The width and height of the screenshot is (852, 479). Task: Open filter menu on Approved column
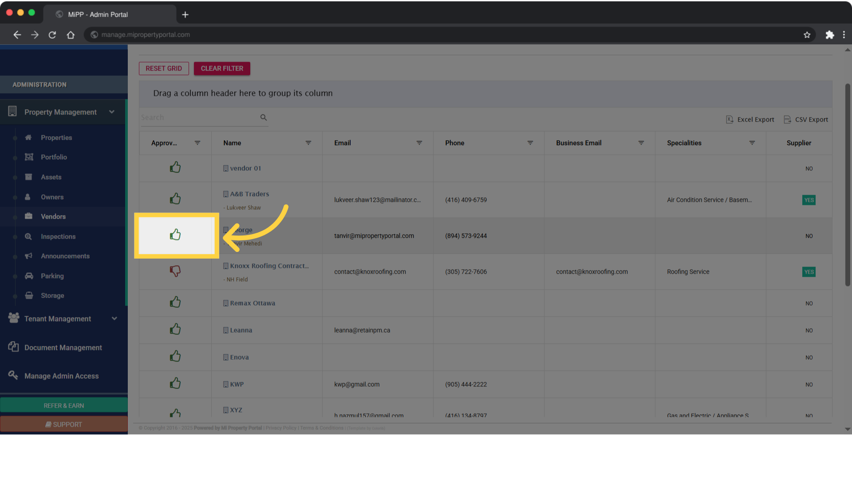(x=197, y=143)
